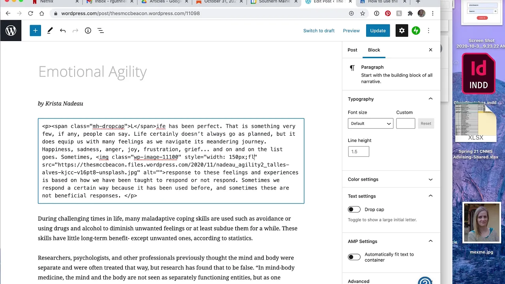The height and width of the screenshot is (284, 505).
Task: Select the Block sidebar tab
Action: (x=374, y=50)
